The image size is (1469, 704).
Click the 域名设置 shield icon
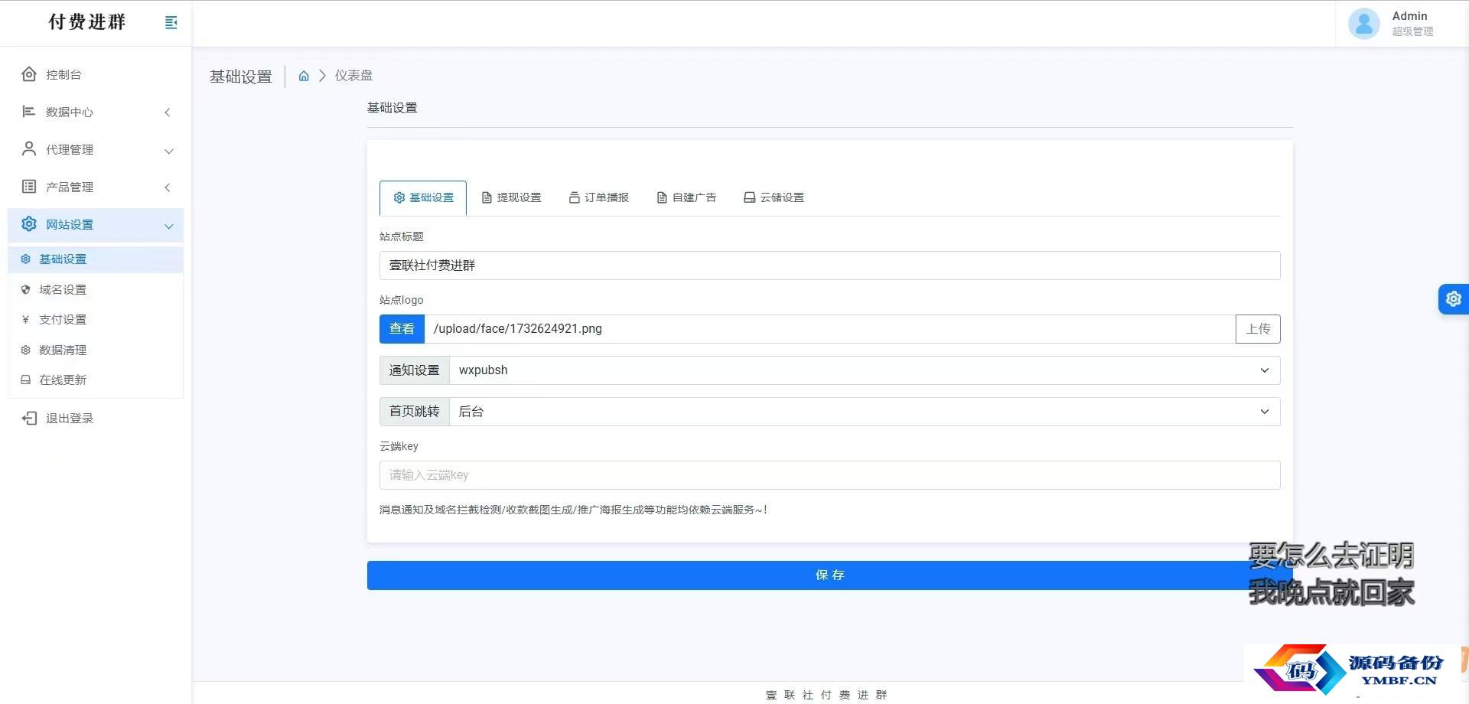[x=25, y=289]
